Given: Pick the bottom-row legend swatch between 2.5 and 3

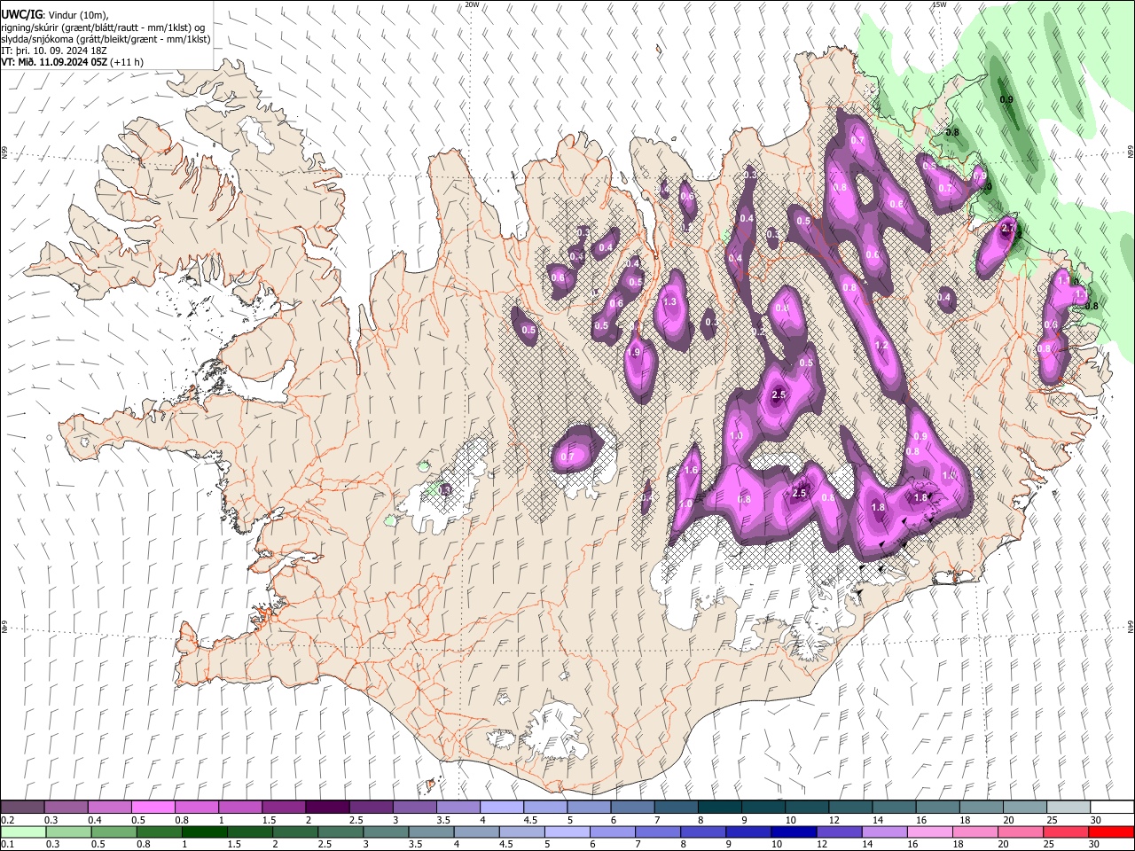Looking at the screenshot, I should pyautogui.click(x=340, y=832).
